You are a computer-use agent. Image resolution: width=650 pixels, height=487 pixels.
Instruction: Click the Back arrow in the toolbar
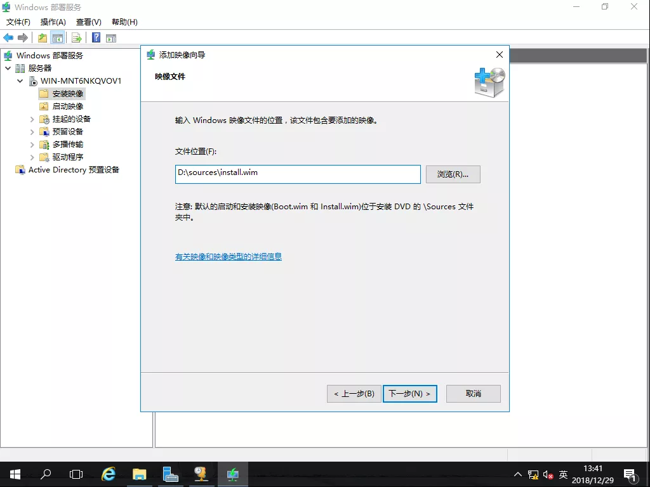coord(8,37)
